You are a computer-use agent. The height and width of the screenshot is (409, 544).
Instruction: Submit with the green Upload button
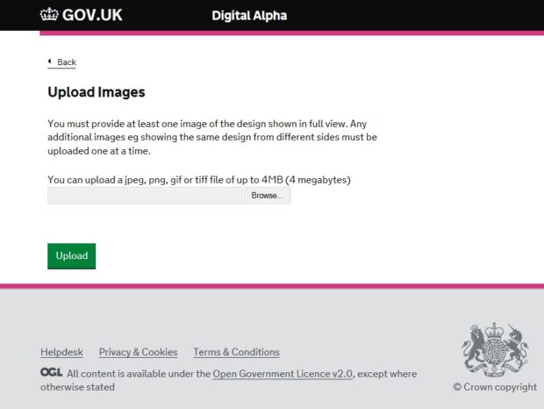71,256
